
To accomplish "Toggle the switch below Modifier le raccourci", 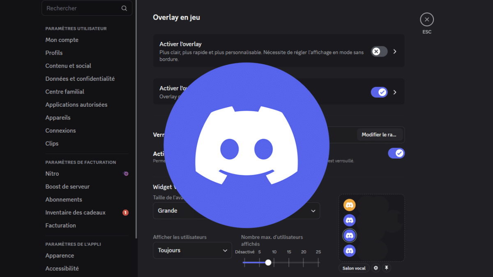I will click(x=396, y=153).
